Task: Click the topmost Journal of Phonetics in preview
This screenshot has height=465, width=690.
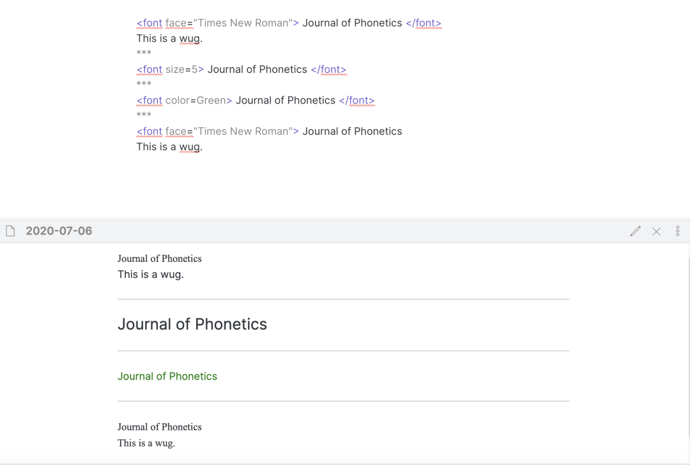Action: 160,259
